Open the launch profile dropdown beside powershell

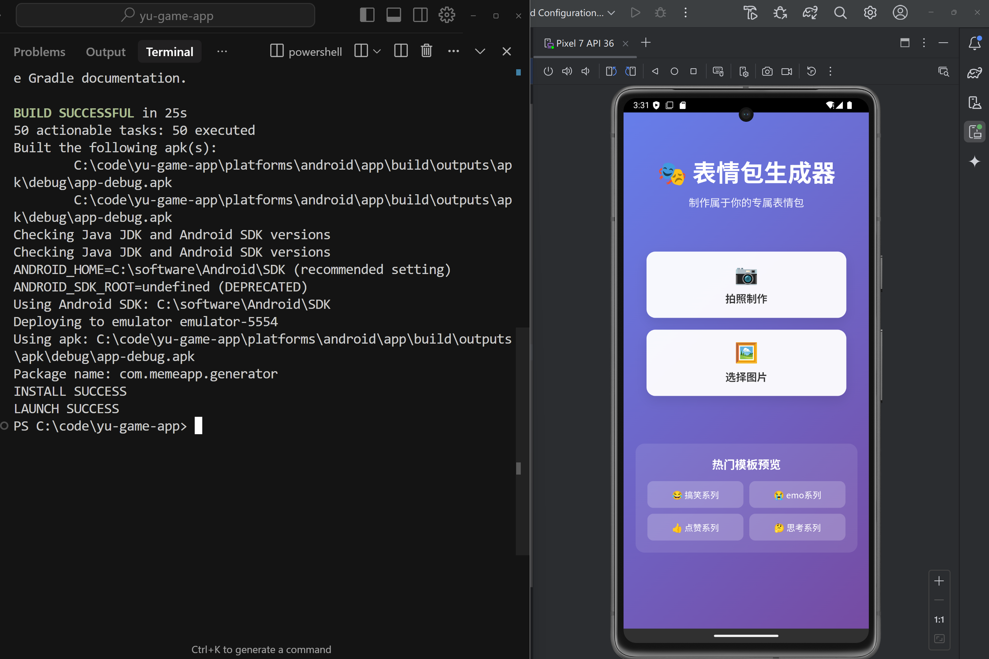click(x=377, y=51)
